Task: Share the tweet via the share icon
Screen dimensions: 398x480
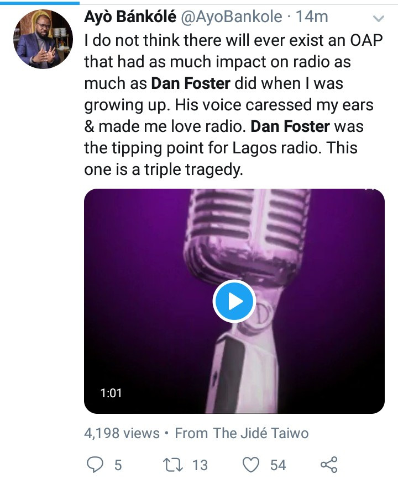Action: [329, 465]
